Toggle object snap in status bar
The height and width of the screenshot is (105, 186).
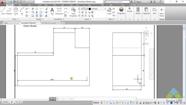click(131, 103)
